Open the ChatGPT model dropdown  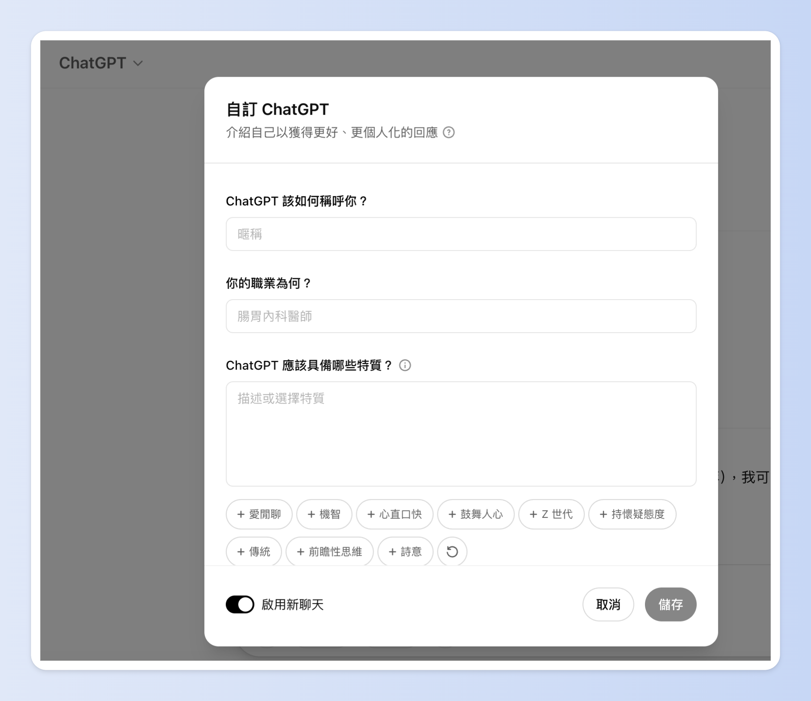(x=101, y=63)
